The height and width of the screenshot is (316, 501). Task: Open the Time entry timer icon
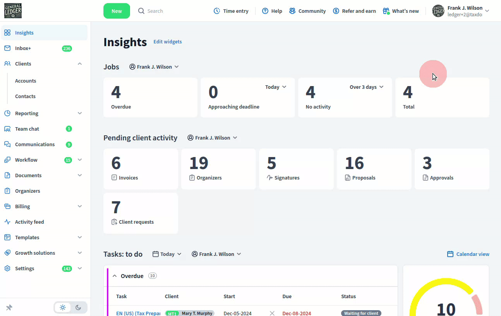(217, 11)
